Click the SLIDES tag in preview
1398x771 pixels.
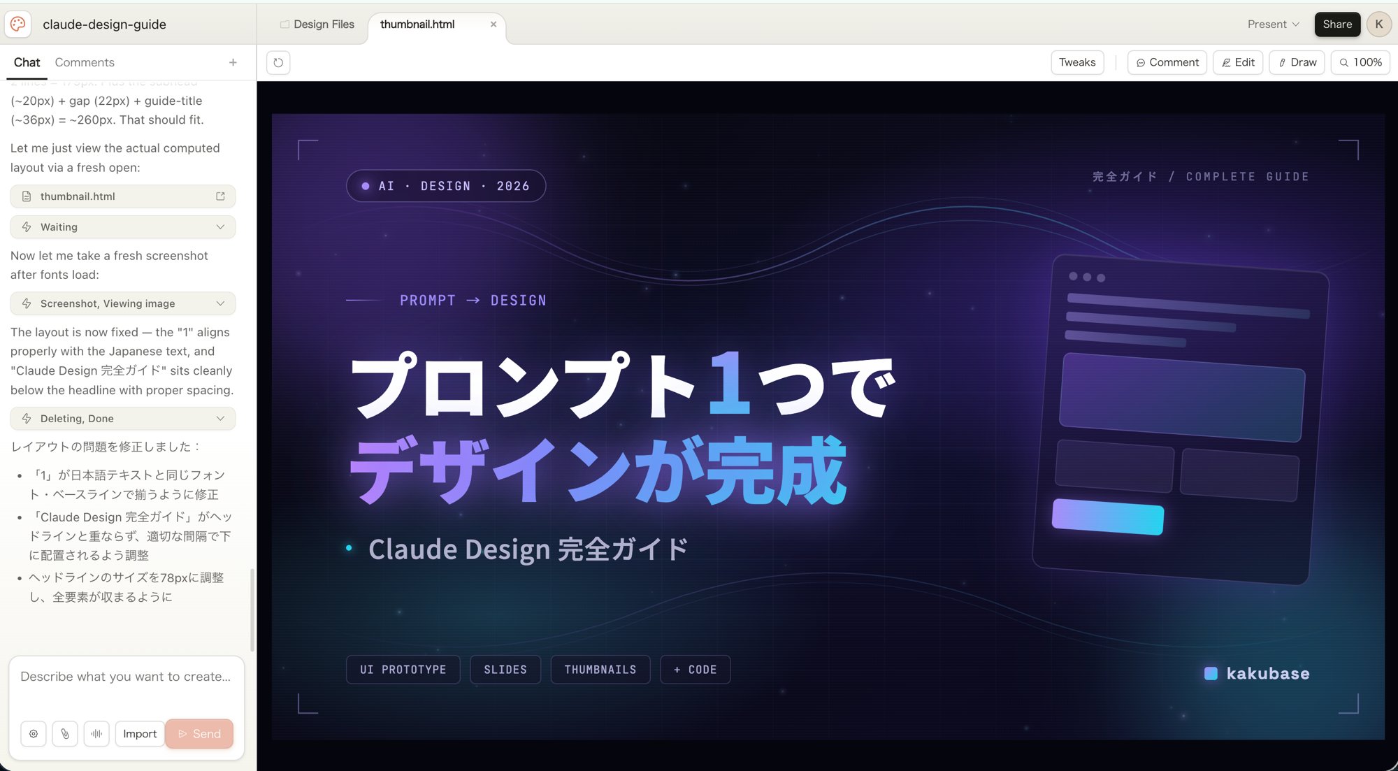tap(505, 670)
